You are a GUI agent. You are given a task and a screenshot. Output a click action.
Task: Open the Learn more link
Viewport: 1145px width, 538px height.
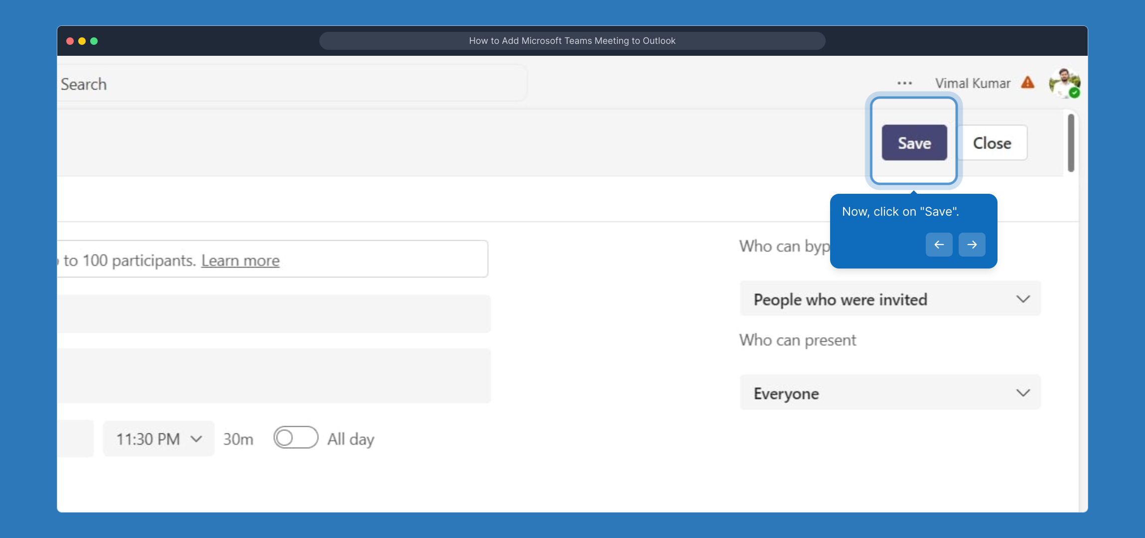pyautogui.click(x=240, y=261)
